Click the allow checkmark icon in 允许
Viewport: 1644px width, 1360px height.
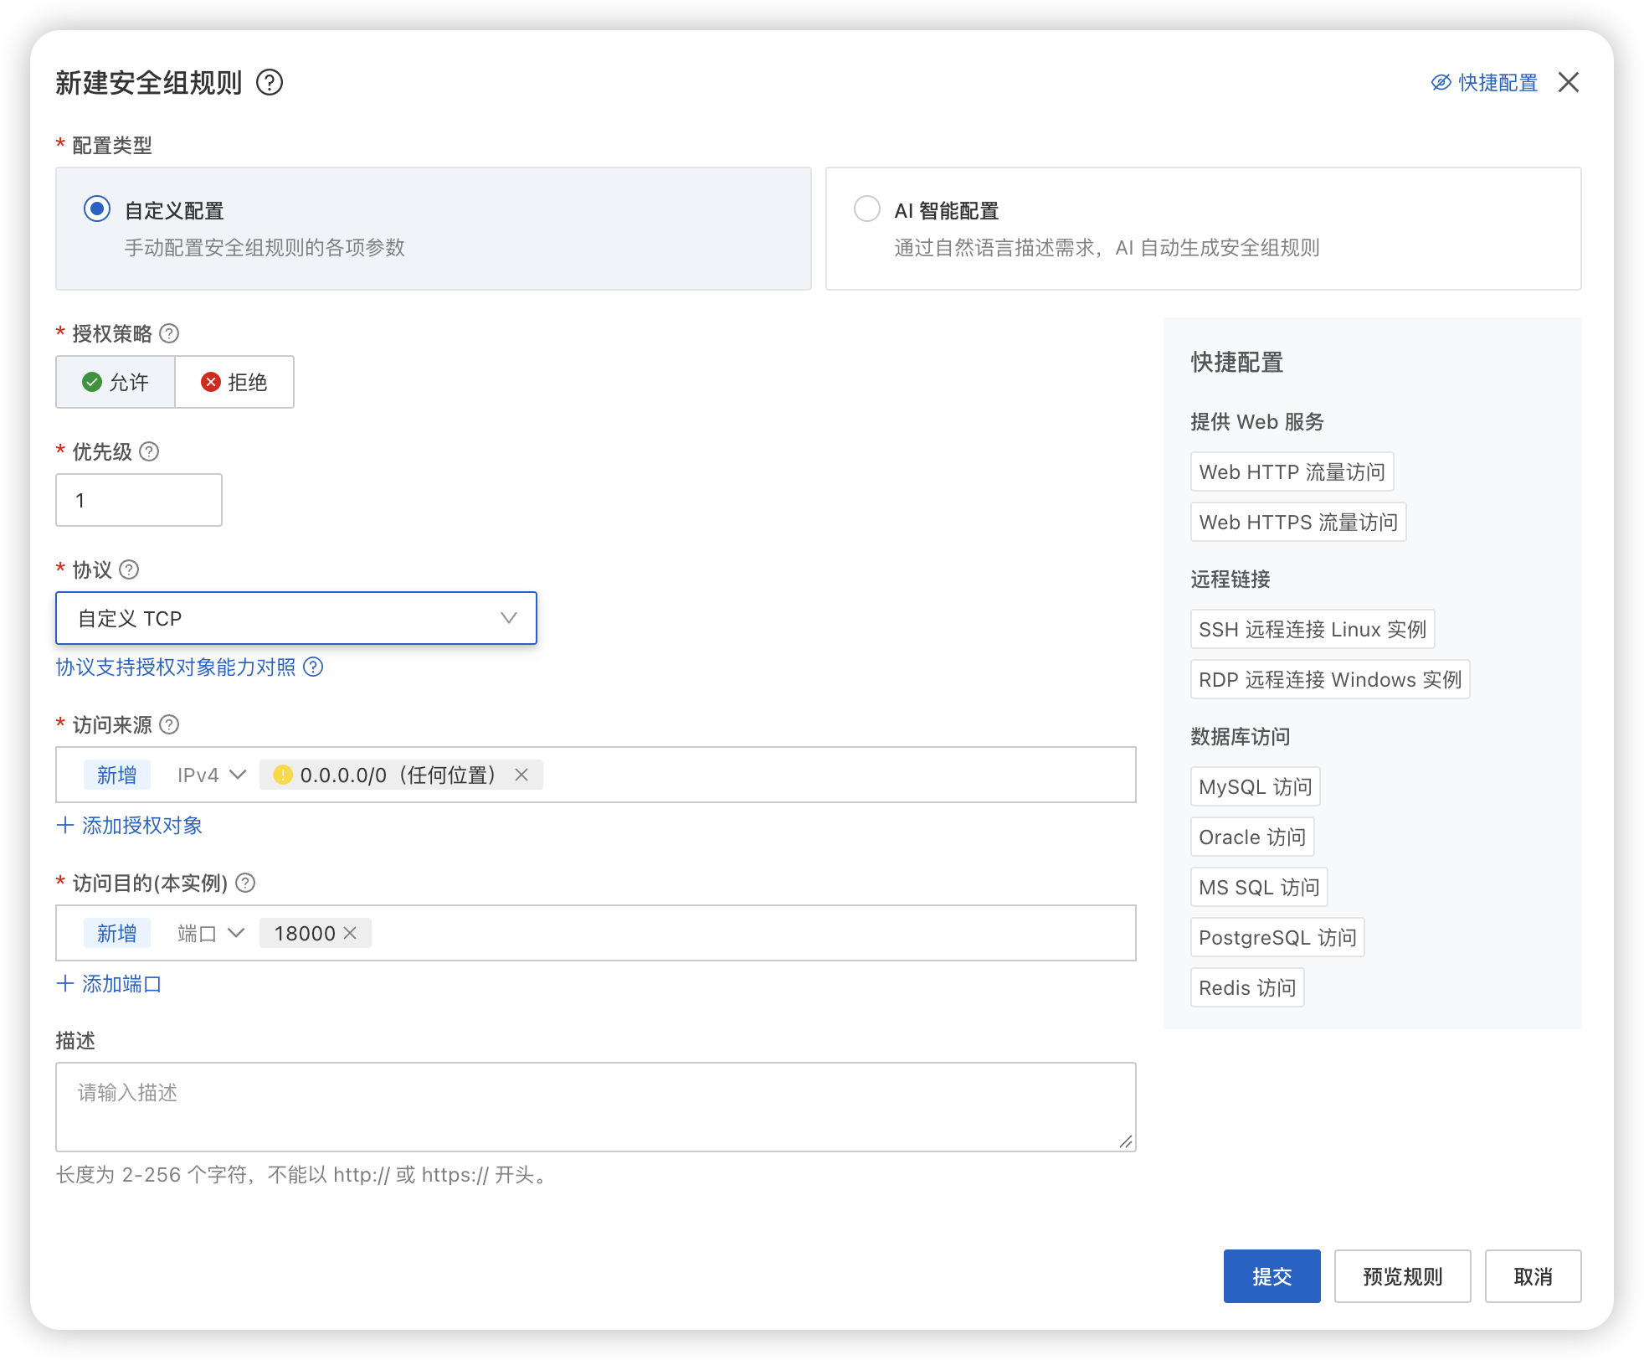pyautogui.click(x=92, y=383)
